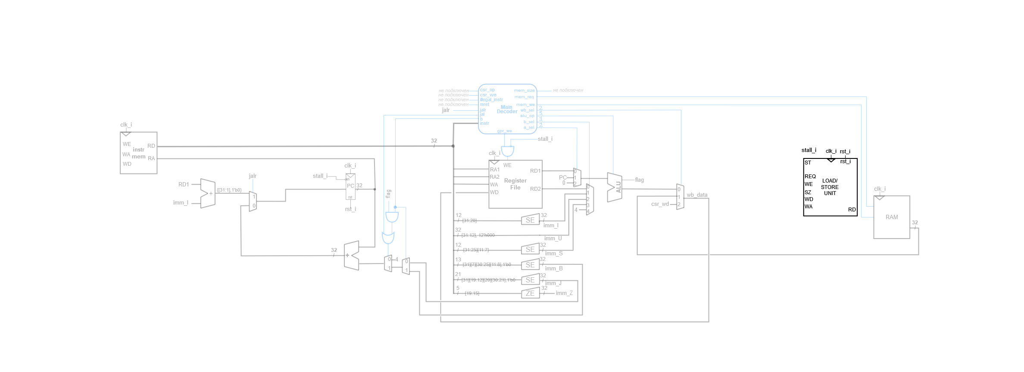Click the не подключен label beside mem_size
The width and height of the screenshot is (1024, 372).
pos(568,90)
